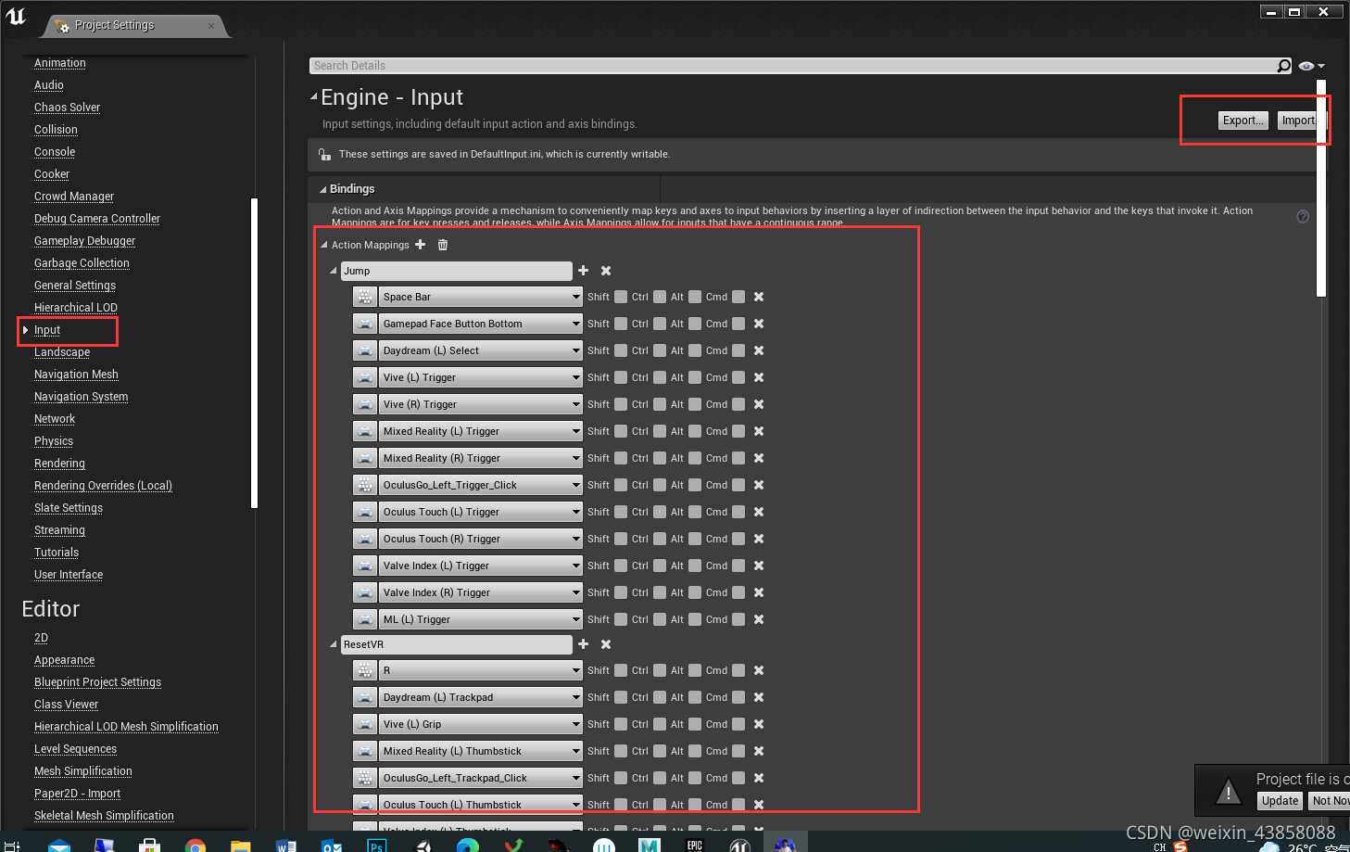Click Update in project file notification
1350x852 pixels.
[x=1280, y=801]
